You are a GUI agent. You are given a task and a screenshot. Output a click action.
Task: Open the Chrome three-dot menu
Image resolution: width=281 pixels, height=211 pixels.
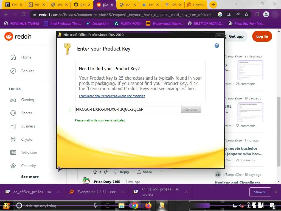pyautogui.click(x=275, y=14)
